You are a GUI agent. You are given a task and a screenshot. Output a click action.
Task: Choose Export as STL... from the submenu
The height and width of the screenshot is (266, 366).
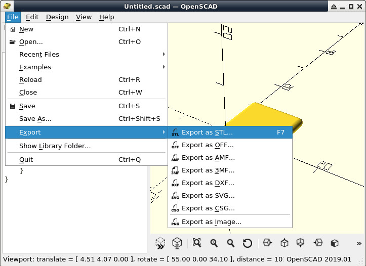(230, 132)
